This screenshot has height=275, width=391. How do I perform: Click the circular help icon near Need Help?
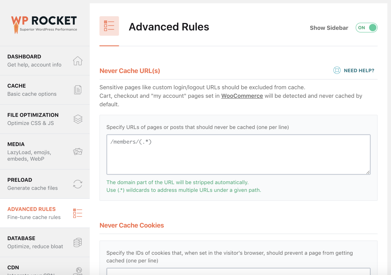coord(337,70)
